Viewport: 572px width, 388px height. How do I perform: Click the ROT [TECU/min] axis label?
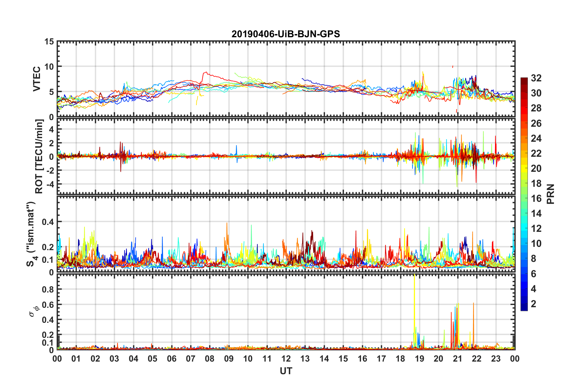coord(39,156)
